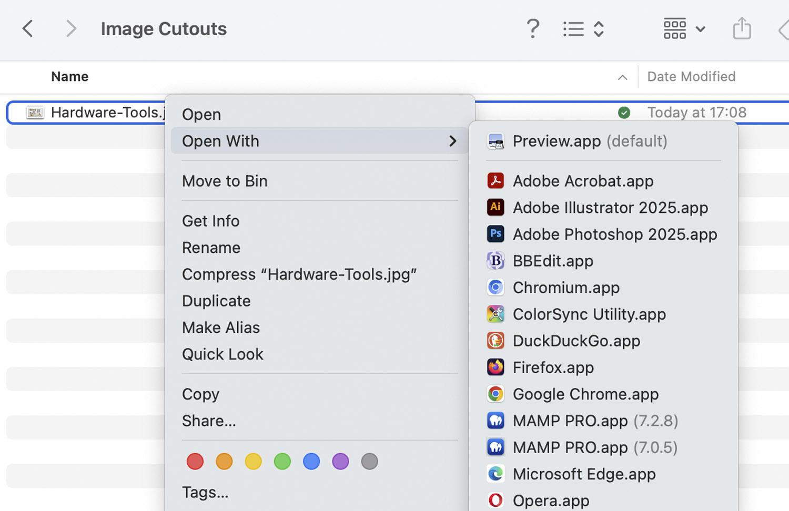The height and width of the screenshot is (511, 789).
Task: Apply the orange tag color
Action: coord(224,462)
